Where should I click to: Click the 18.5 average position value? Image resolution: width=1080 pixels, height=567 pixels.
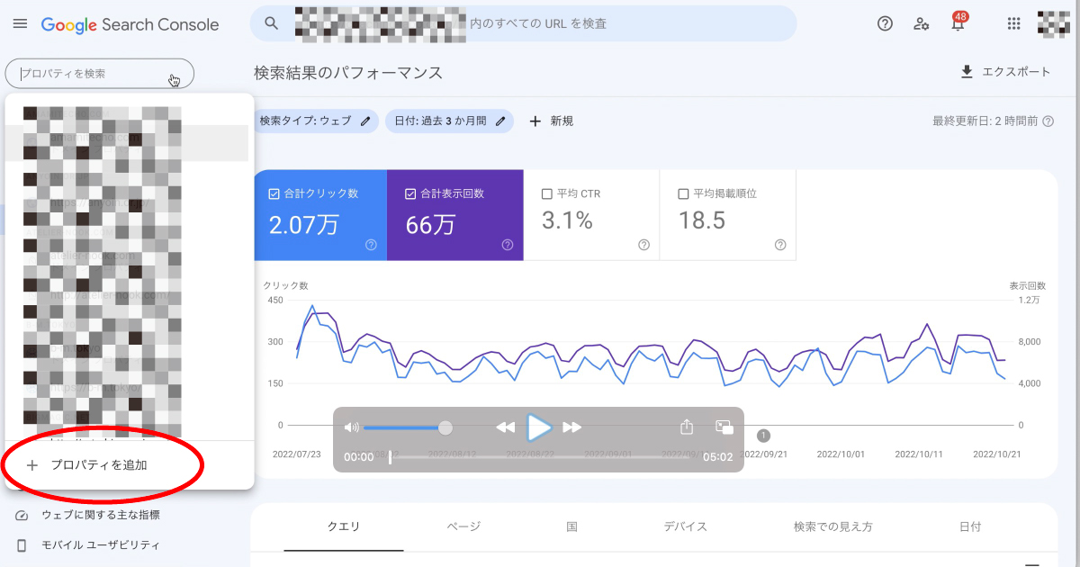[701, 220]
